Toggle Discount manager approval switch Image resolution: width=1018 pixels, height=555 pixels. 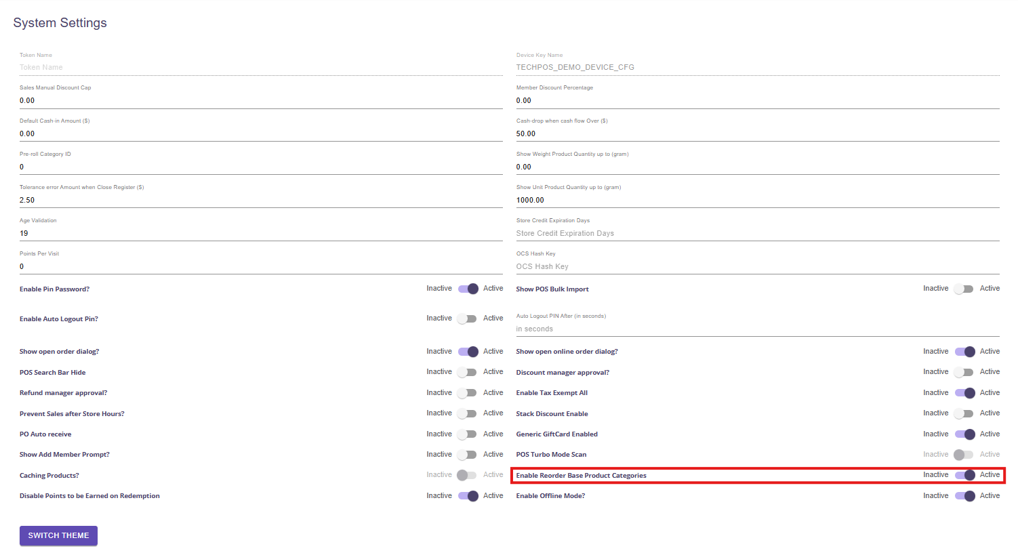tap(964, 372)
